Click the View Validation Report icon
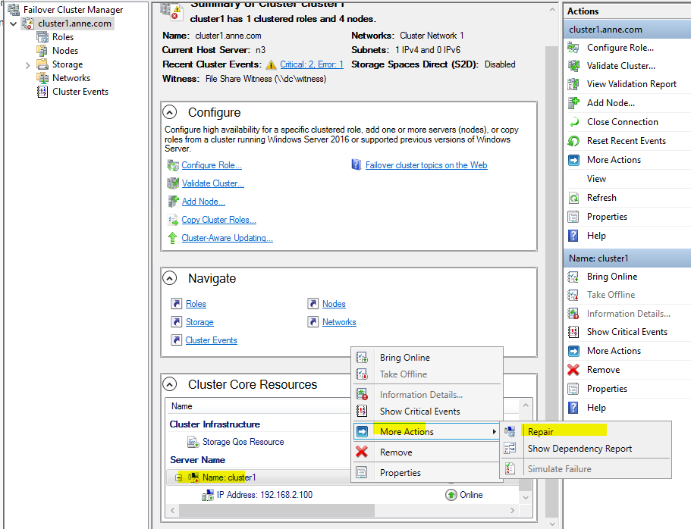 pos(573,83)
